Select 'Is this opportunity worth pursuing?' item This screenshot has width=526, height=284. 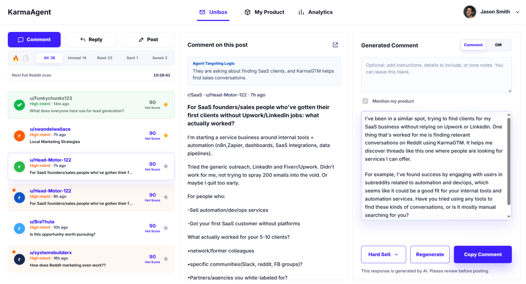click(x=62, y=234)
